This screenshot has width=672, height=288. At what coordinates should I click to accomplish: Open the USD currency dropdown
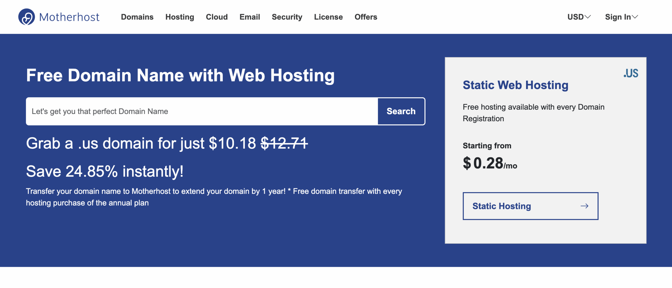tap(579, 17)
